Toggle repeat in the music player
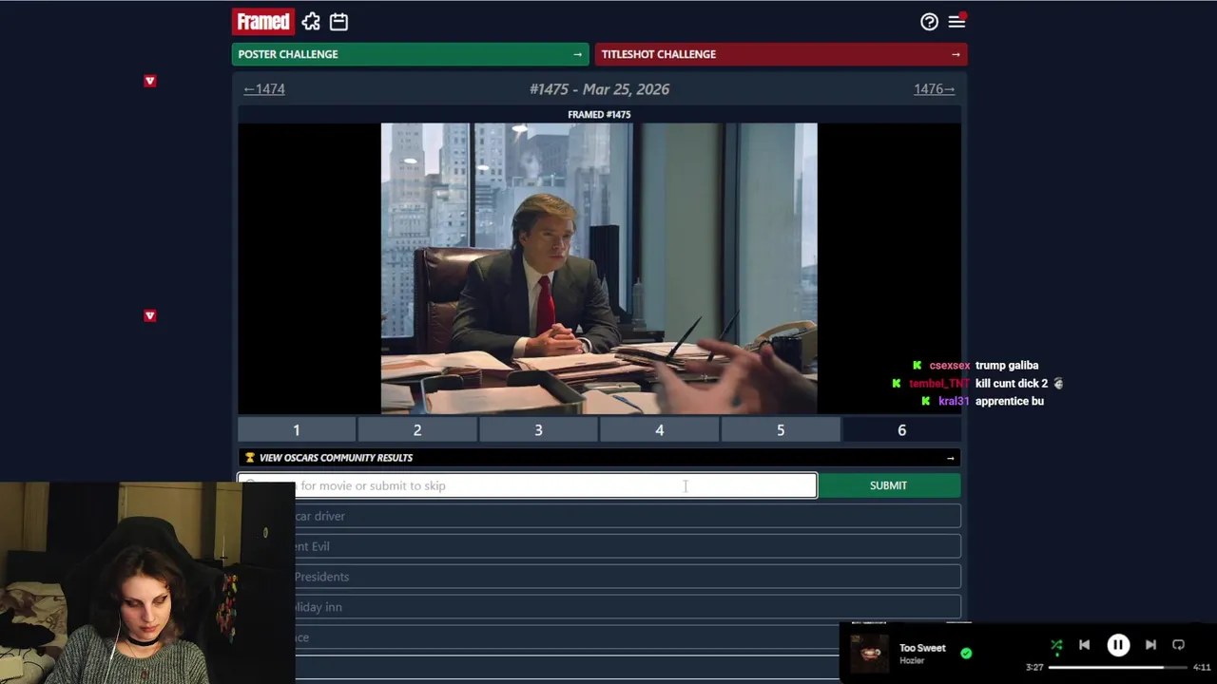Image resolution: width=1217 pixels, height=684 pixels. pos(1178,645)
